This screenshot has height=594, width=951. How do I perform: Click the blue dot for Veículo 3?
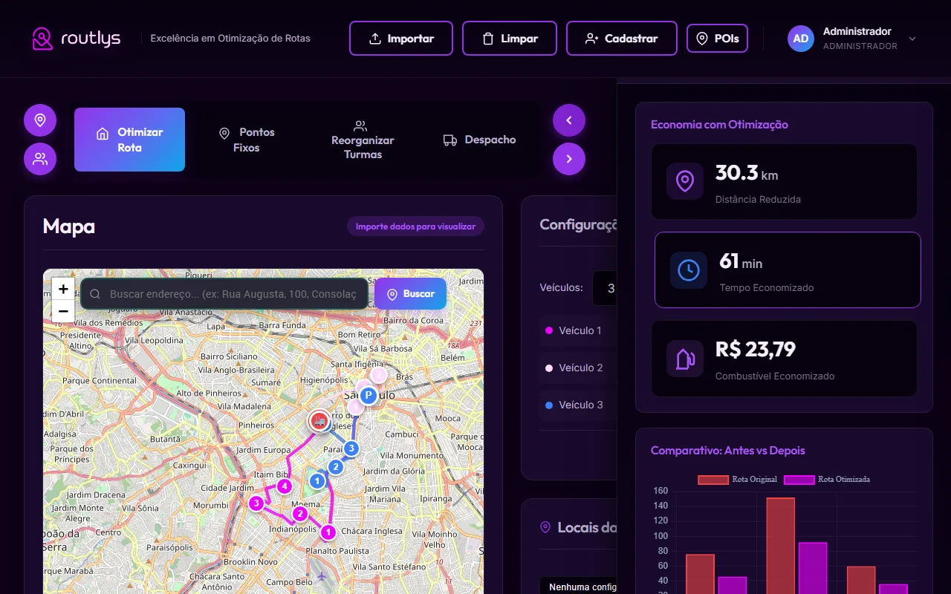549,405
